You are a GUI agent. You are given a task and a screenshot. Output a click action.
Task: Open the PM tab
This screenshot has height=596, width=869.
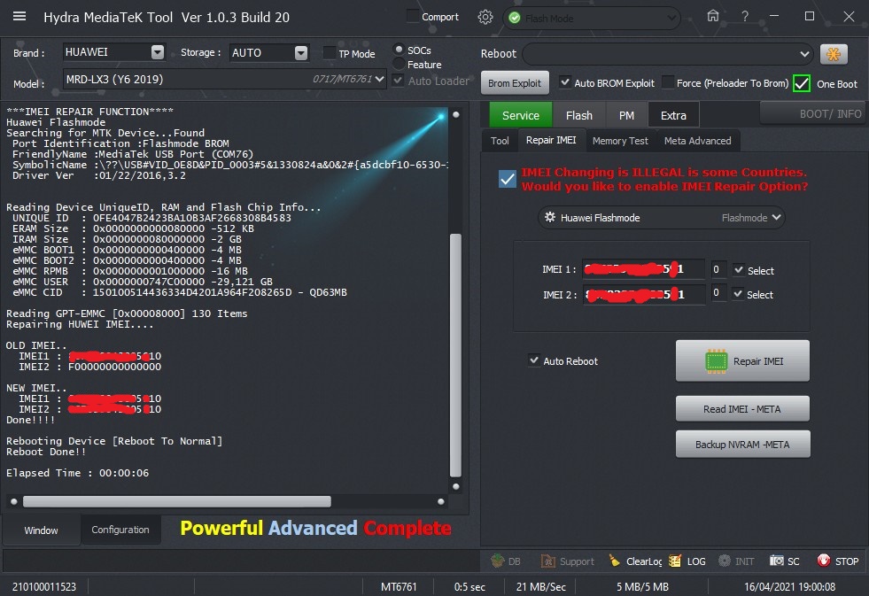point(626,115)
